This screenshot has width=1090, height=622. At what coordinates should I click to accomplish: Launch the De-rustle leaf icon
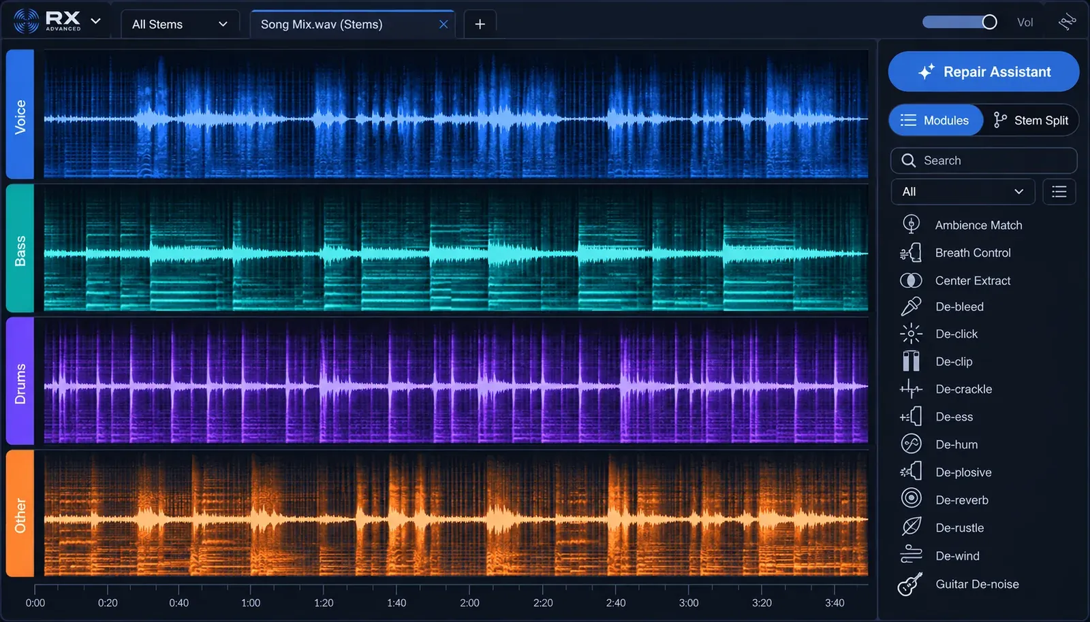pyautogui.click(x=911, y=527)
